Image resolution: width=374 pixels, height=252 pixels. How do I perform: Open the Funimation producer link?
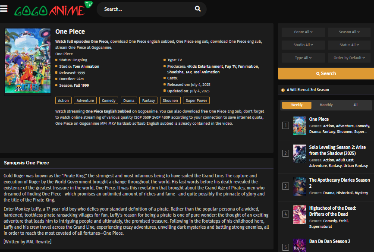click(248, 66)
